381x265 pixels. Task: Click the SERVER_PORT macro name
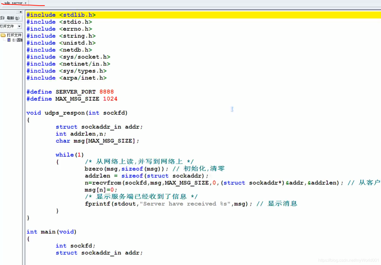click(75, 92)
